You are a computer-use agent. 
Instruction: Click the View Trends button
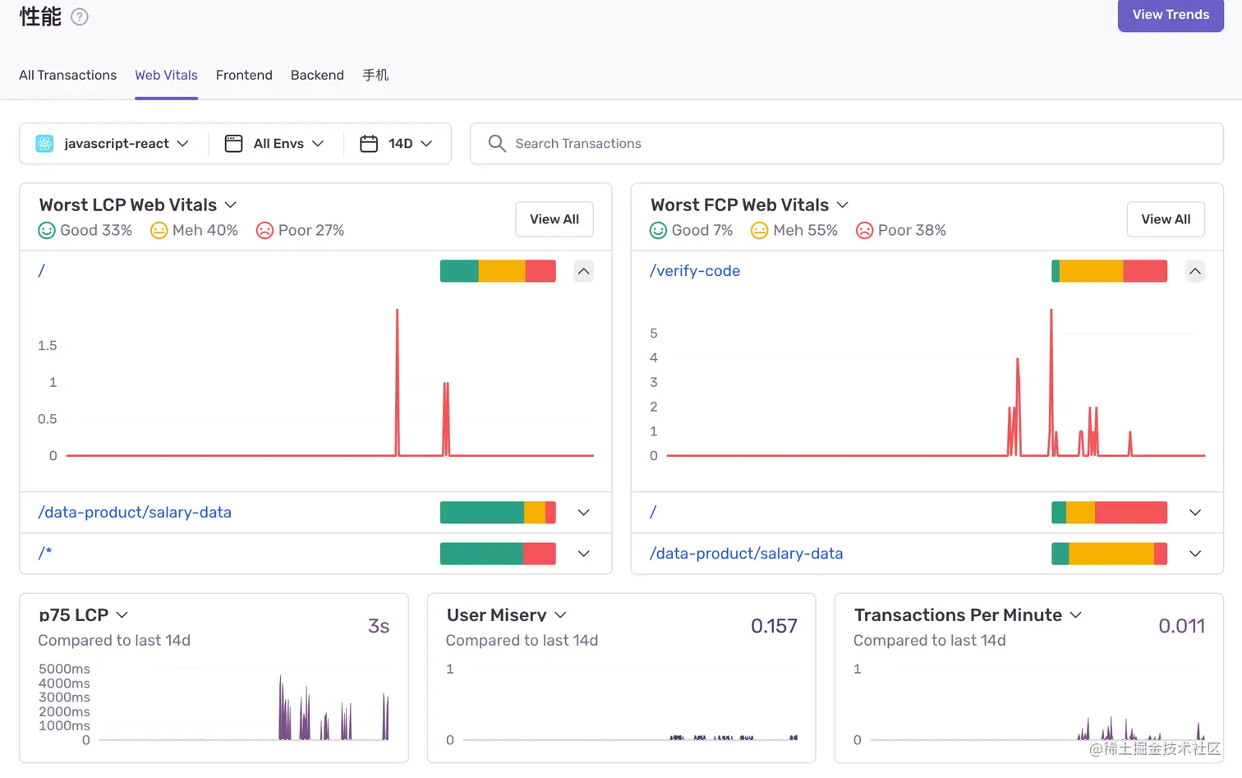[x=1171, y=15]
